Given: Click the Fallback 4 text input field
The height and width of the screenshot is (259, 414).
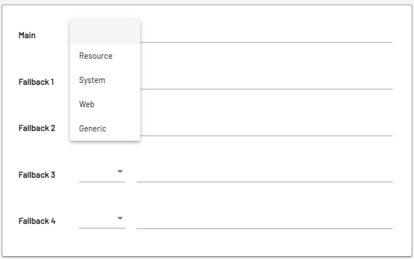Looking at the screenshot, I should click(264, 220).
